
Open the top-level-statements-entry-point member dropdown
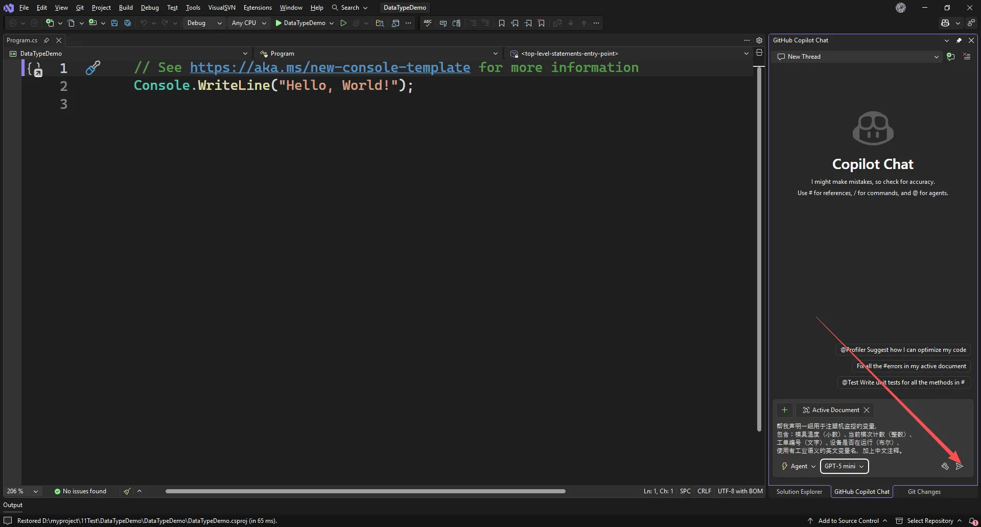629,54
